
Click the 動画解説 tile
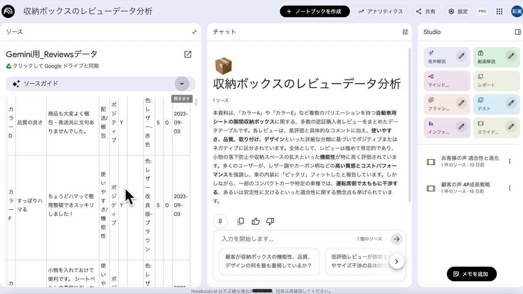click(496, 57)
